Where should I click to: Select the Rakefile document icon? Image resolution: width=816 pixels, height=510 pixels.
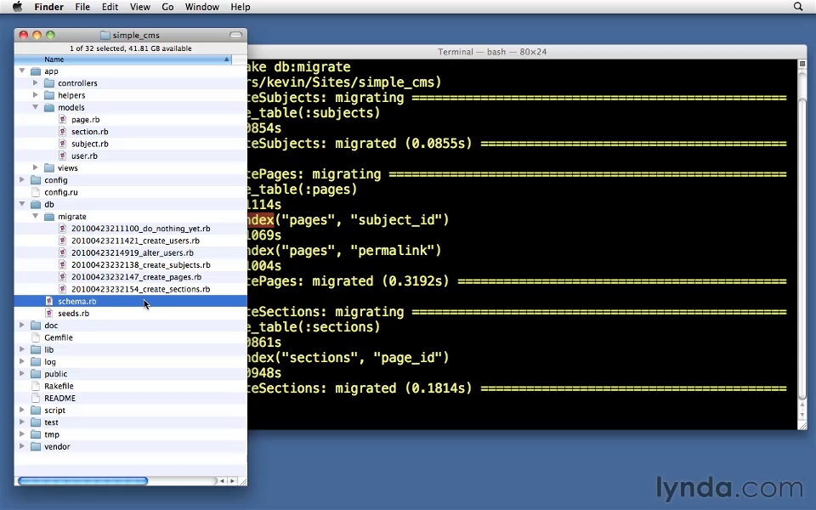36,386
